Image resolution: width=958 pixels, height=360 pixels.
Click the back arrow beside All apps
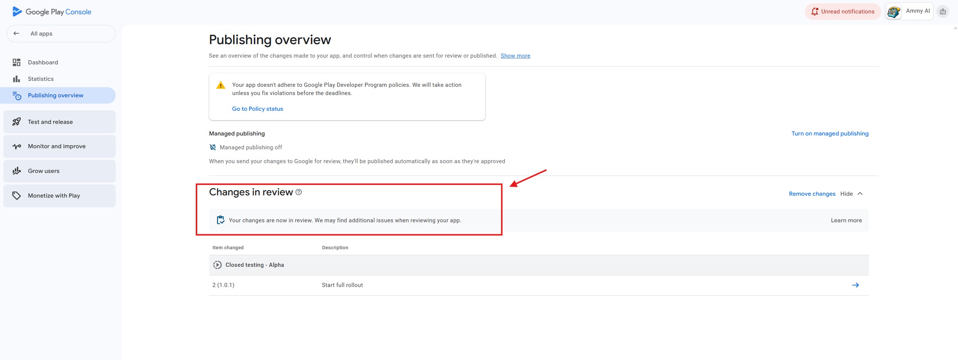coord(16,33)
